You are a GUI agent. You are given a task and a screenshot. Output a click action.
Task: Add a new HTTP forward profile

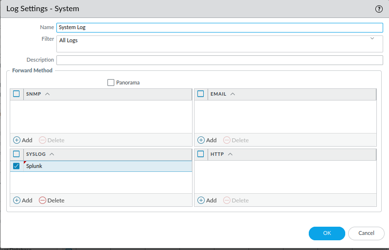(207, 200)
